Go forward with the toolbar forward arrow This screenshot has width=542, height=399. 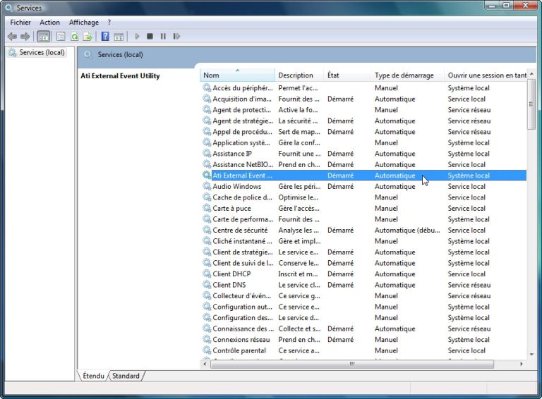(25, 36)
